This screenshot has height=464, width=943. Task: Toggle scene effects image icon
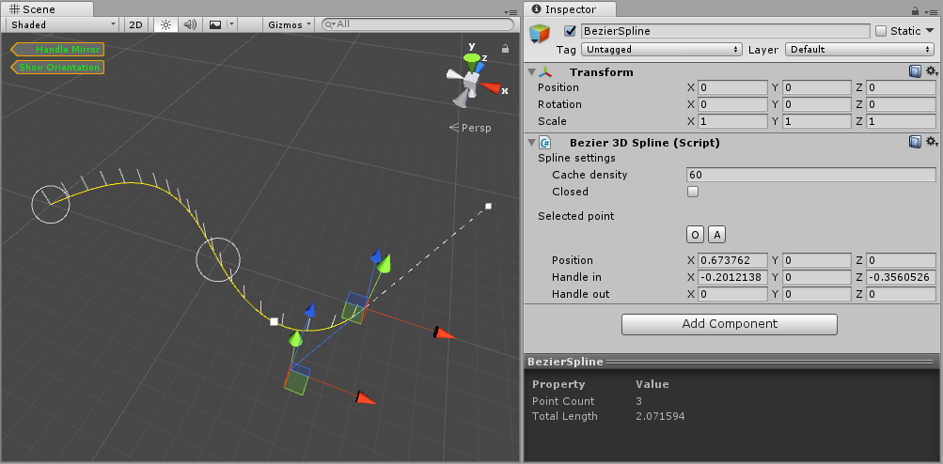214,24
